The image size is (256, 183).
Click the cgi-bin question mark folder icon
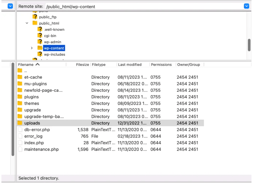point(40,35)
